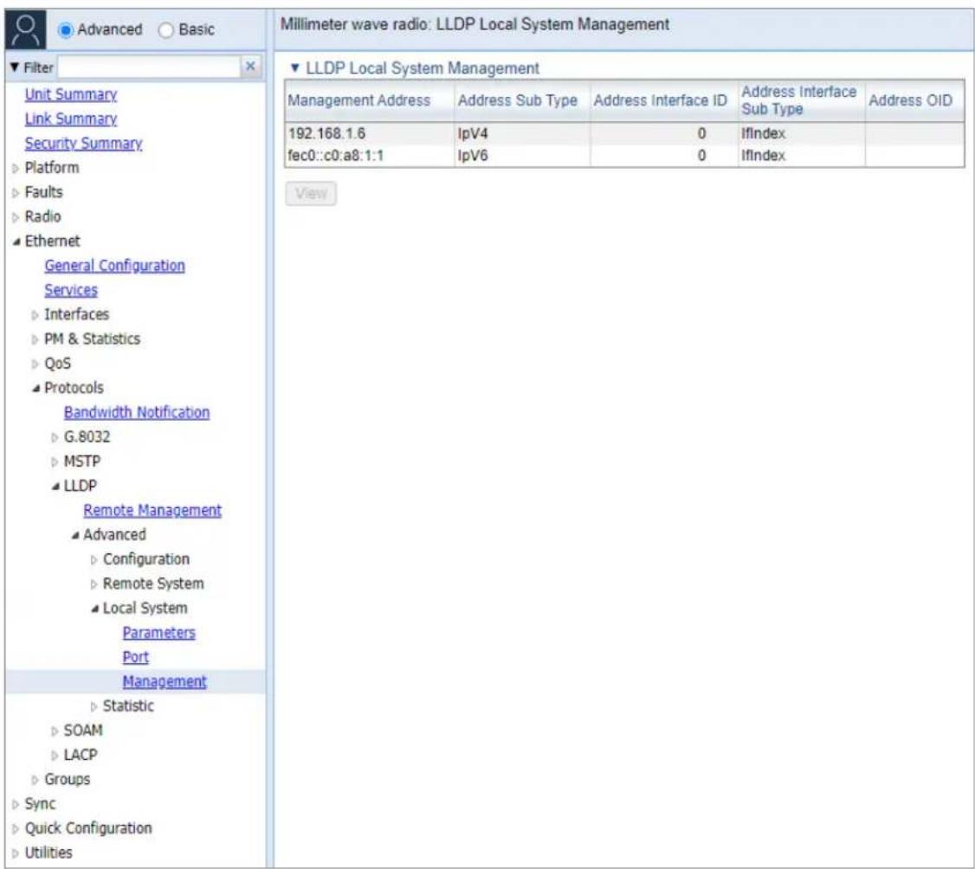Select the Advanced radio button

pyautogui.click(x=65, y=29)
